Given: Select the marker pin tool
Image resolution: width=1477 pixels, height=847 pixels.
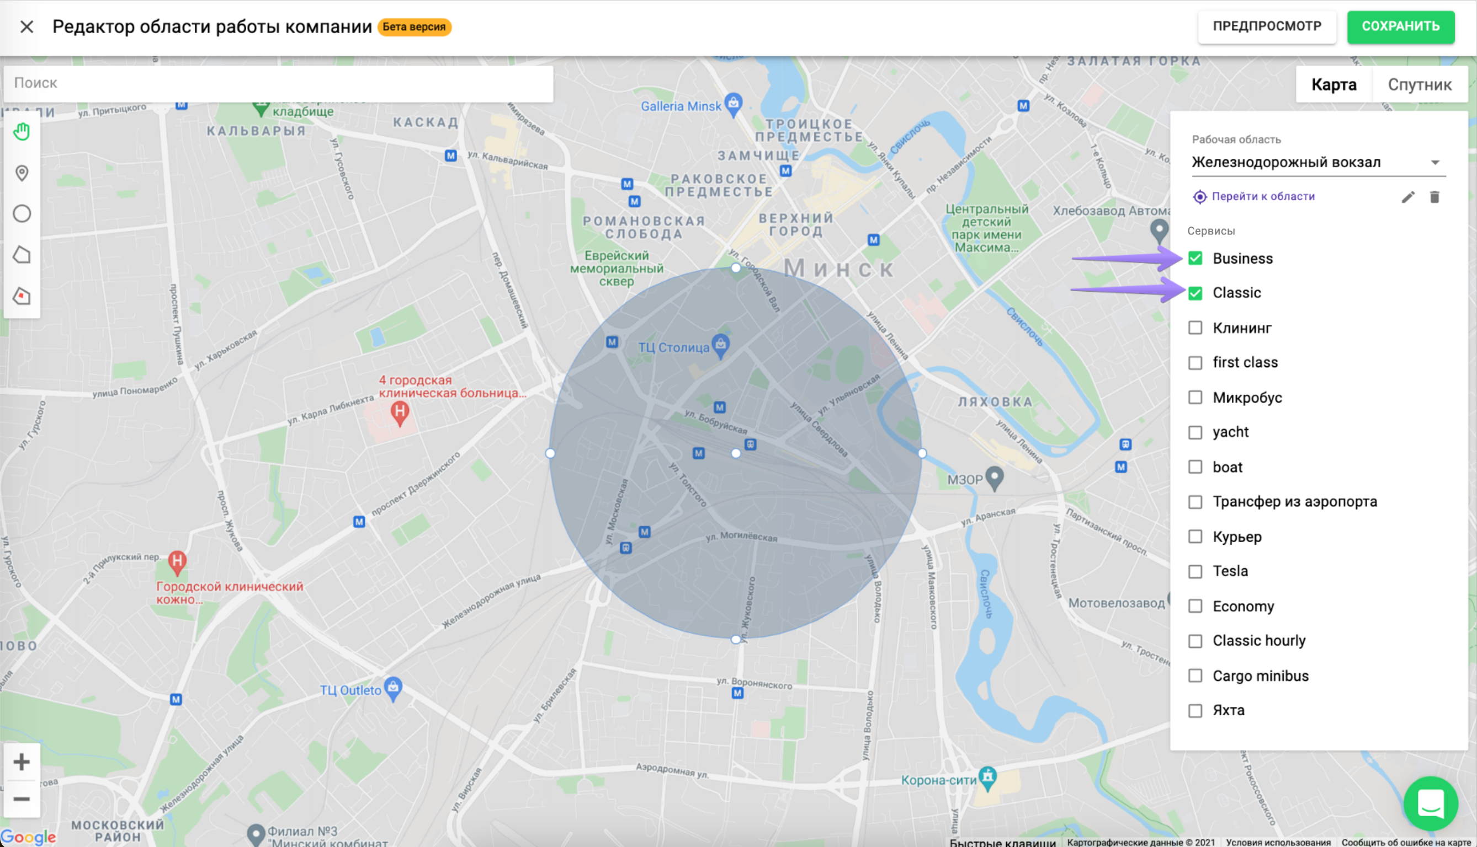Looking at the screenshot, I should coord(22,173).
